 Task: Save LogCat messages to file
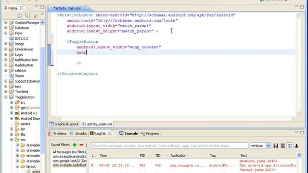276,146
